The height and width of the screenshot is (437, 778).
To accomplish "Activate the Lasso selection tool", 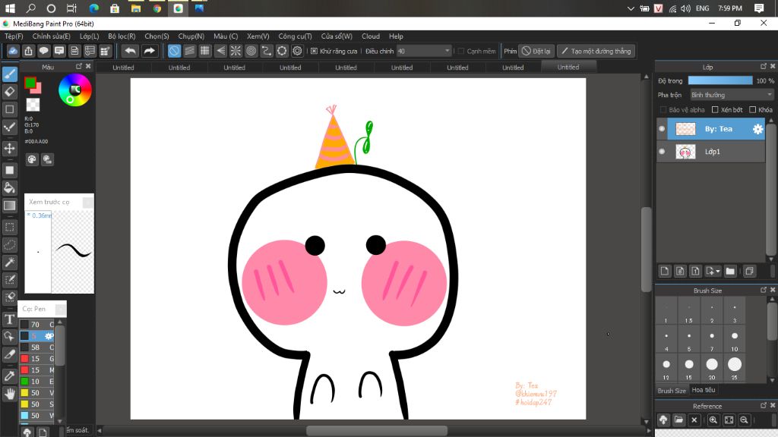I will (x=10, y=245).
